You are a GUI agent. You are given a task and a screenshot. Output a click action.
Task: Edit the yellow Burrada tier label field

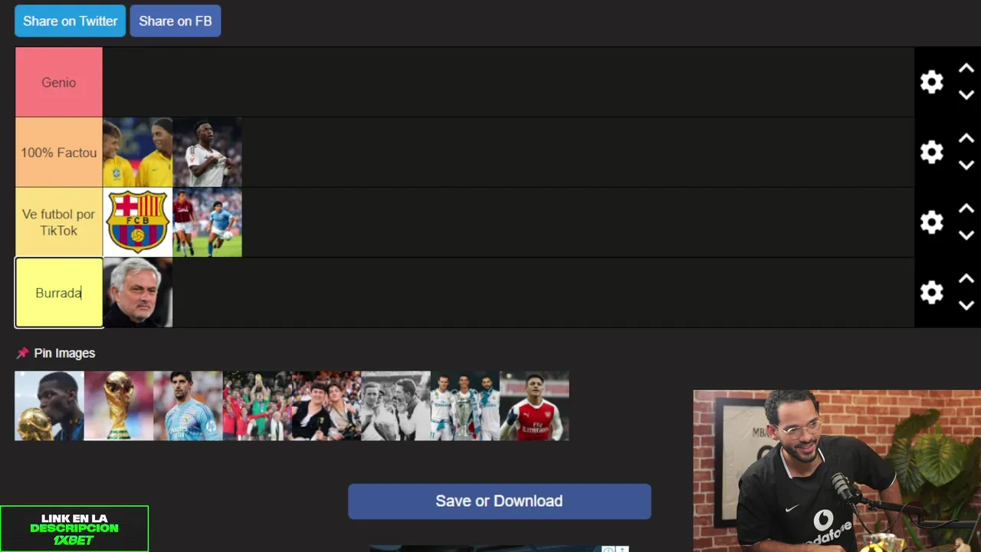coord(59,293)
